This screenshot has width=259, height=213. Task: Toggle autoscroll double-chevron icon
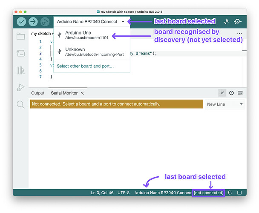tap(222, 93)
